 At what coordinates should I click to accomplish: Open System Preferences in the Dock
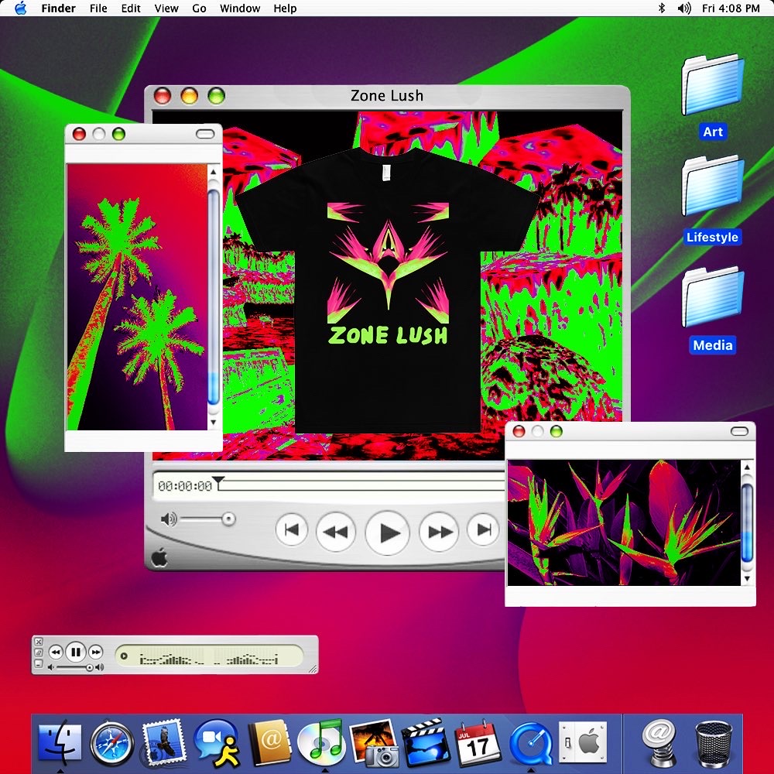(583, 742)
